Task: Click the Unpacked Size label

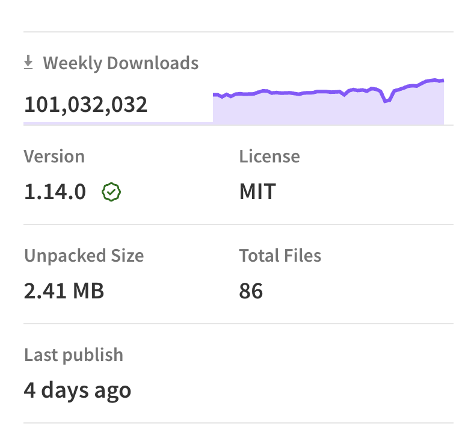Action: click(x=84, y=256)
